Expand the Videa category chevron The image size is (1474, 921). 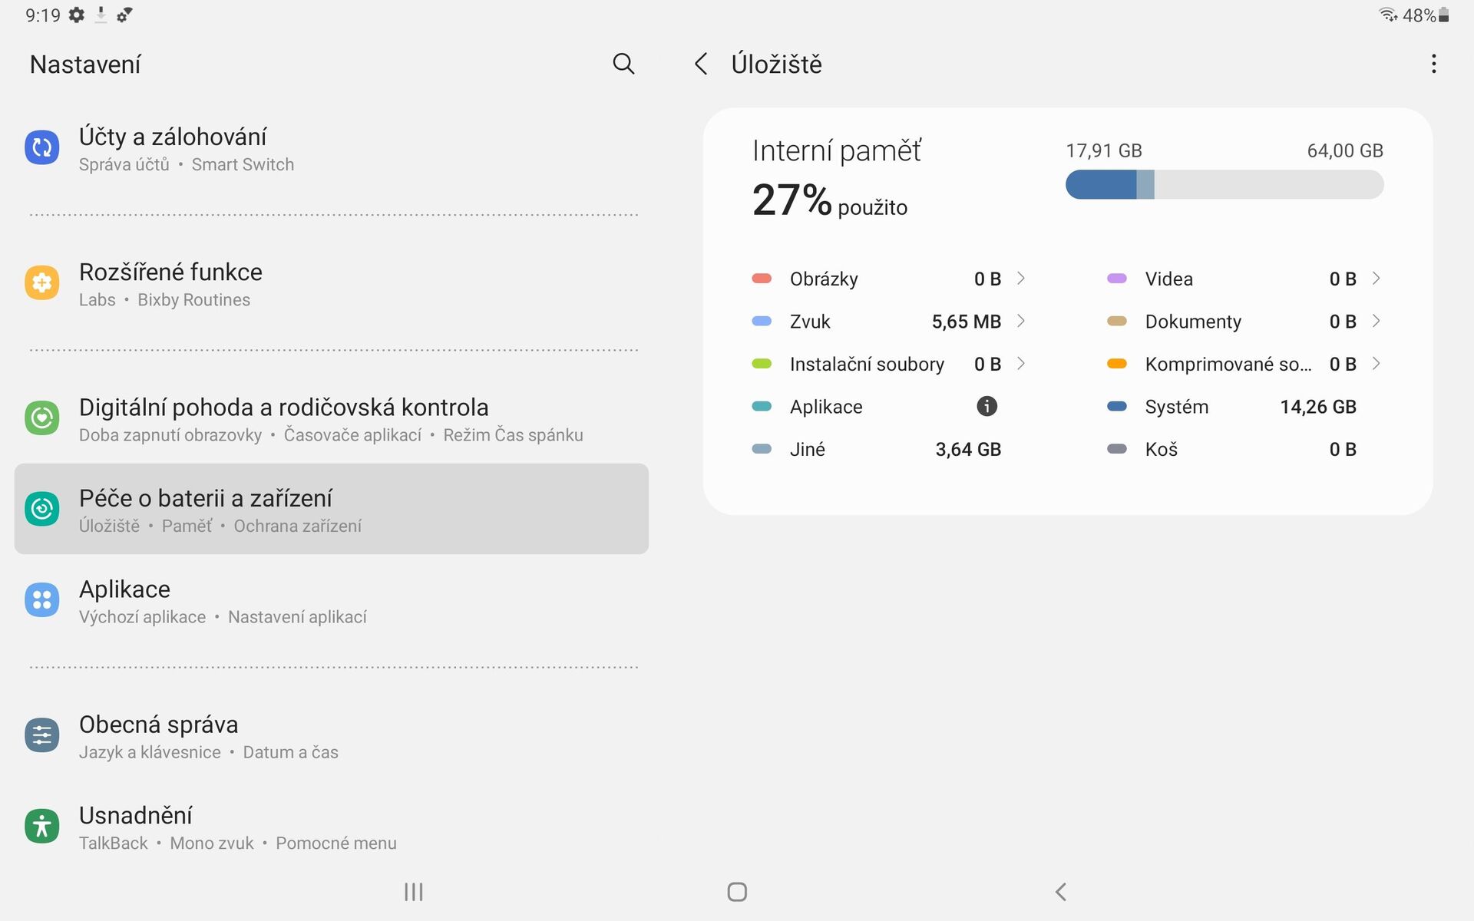tap(1376, 279)
